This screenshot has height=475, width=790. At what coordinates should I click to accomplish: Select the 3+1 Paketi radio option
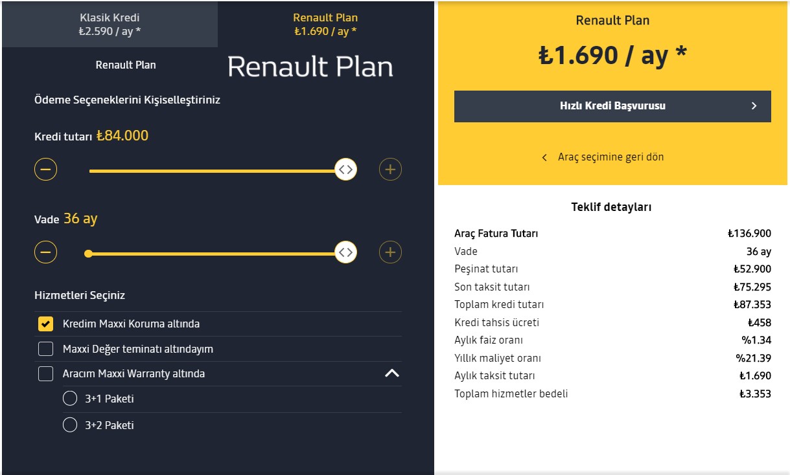pyautogui.click(x=70, y=399)
